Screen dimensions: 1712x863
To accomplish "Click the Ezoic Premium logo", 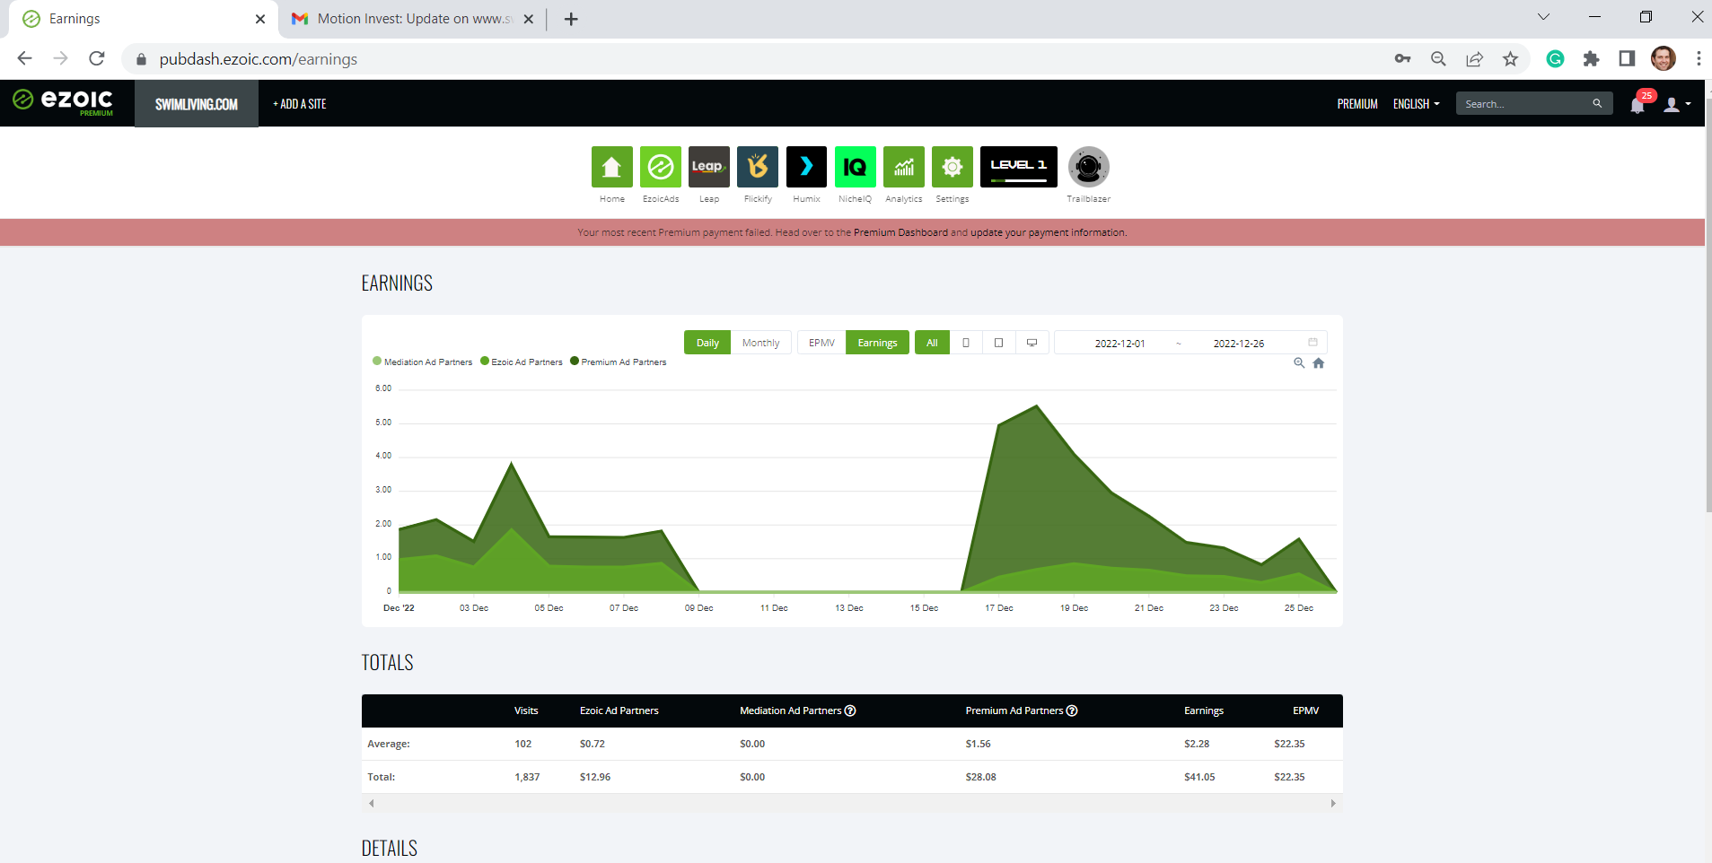I will [x=64, y=102].
